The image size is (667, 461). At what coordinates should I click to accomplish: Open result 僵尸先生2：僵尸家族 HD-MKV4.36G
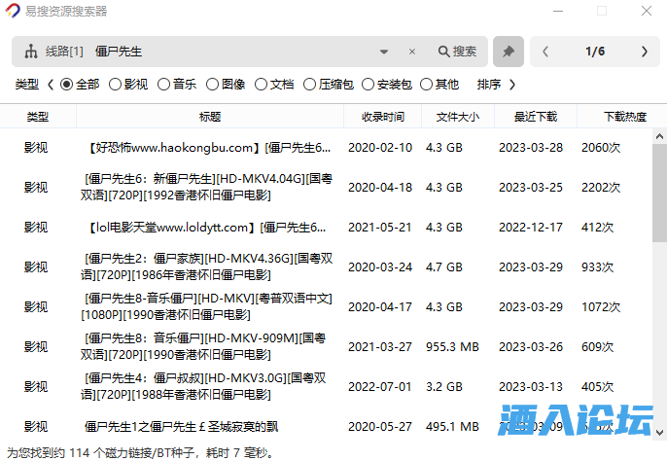click(x=208, y=266)
